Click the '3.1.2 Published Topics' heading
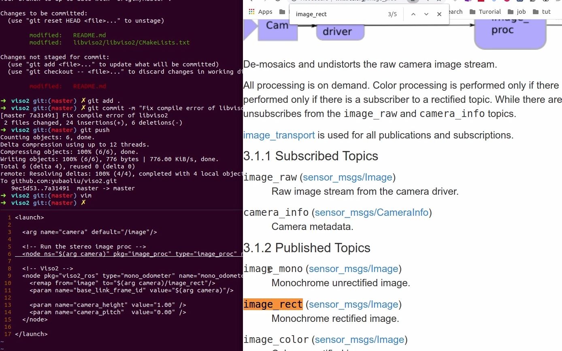 coord(307,248)
